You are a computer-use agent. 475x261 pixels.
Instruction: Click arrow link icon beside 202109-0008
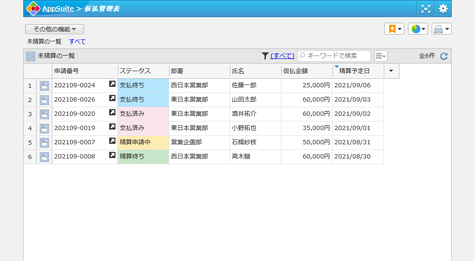[112, 155]
